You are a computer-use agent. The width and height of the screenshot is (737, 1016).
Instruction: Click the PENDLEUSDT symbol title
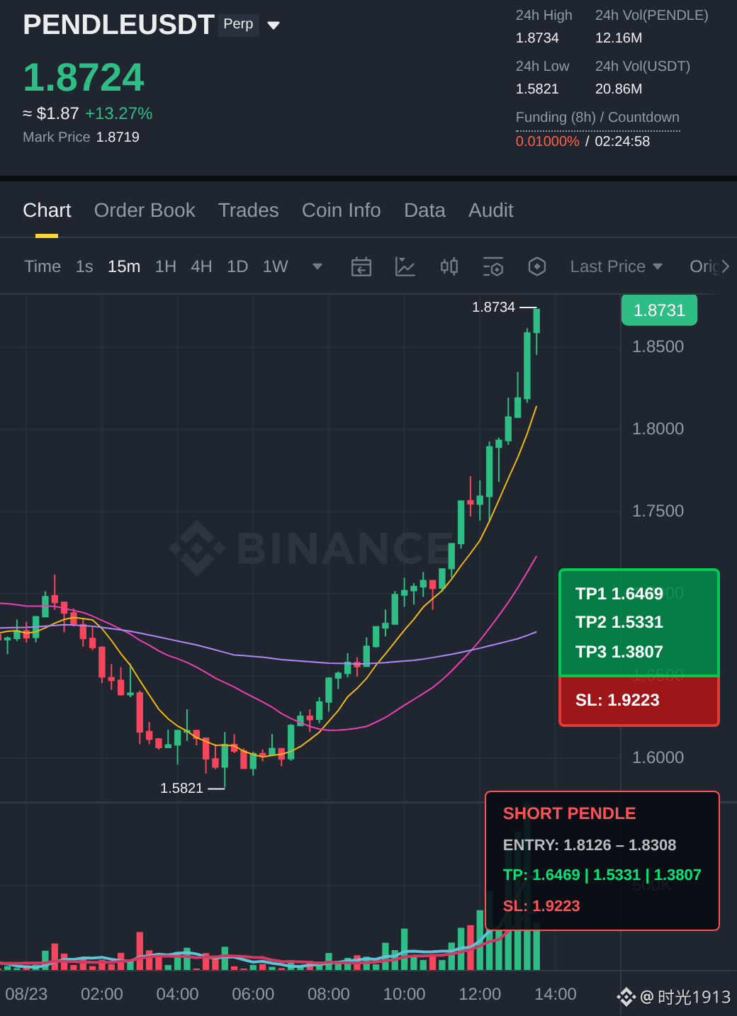118,25
